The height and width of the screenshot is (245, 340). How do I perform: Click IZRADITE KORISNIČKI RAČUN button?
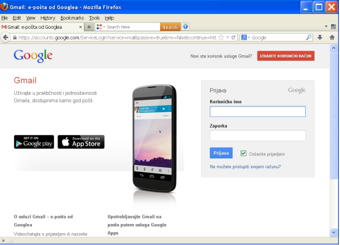click(285, 56)
